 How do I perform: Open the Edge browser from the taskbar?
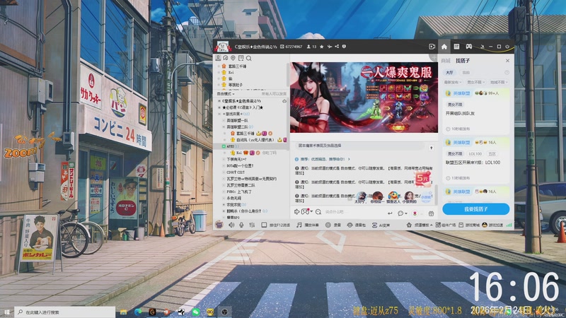[x=138, y=312]
